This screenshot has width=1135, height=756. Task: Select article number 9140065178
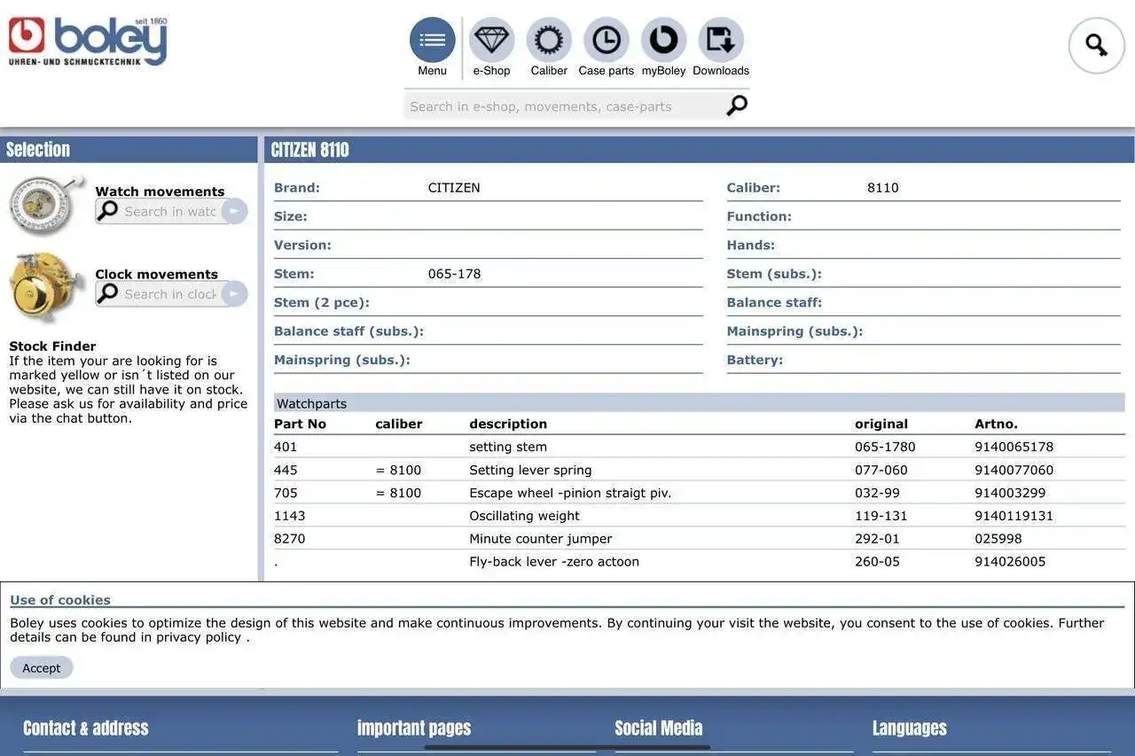click(1014, 447)
